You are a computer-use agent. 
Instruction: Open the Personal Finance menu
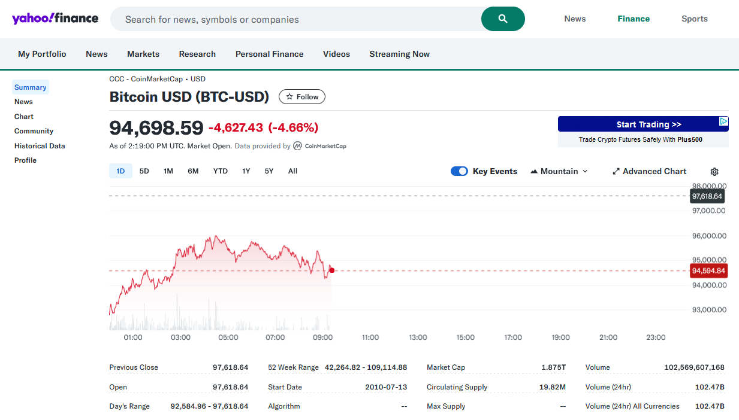coord(270,54)
